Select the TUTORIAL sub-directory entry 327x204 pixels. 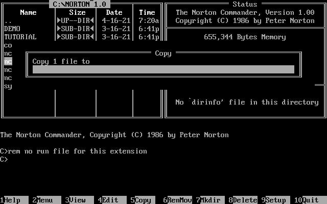(82, 37)
